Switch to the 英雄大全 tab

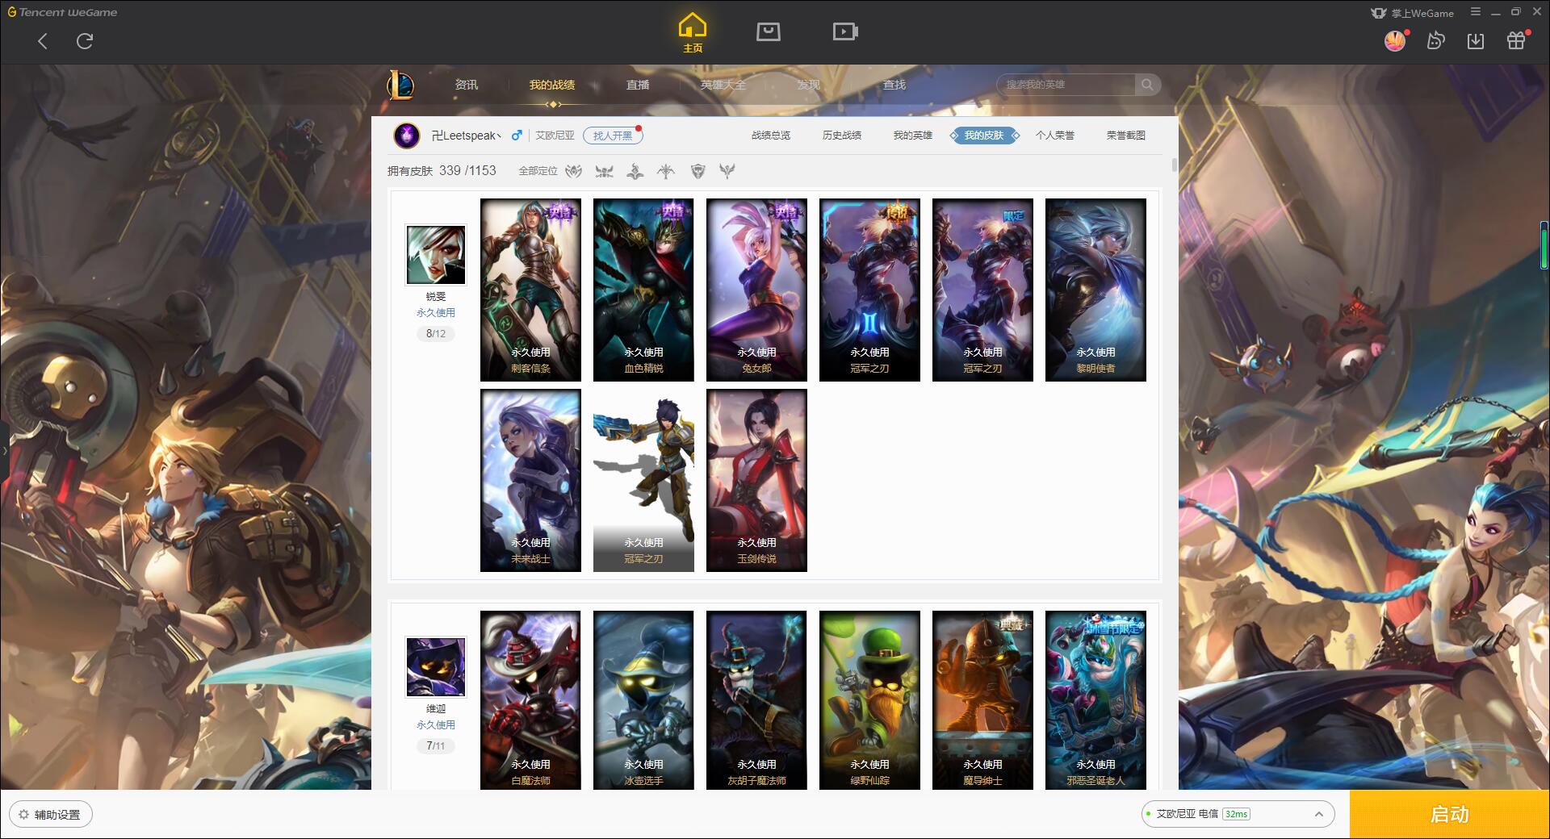point(723,85)
